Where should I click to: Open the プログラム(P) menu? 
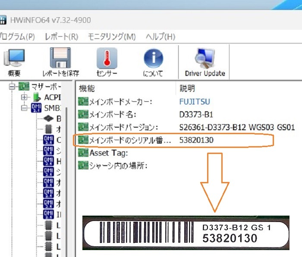tap(17, 37)
